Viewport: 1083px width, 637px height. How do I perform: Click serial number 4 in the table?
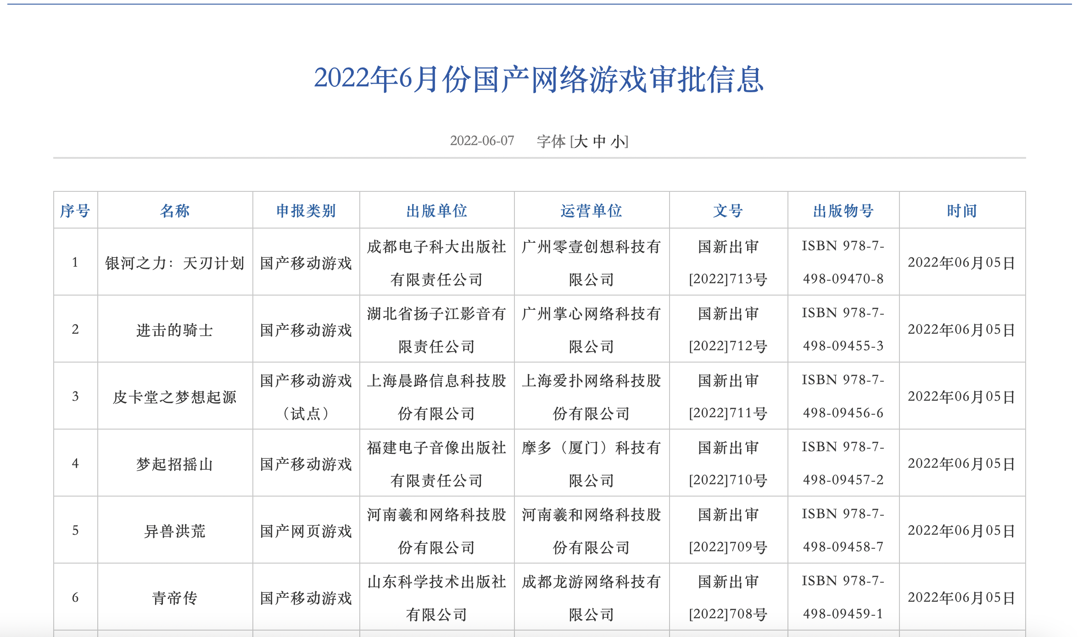[75, 464]
